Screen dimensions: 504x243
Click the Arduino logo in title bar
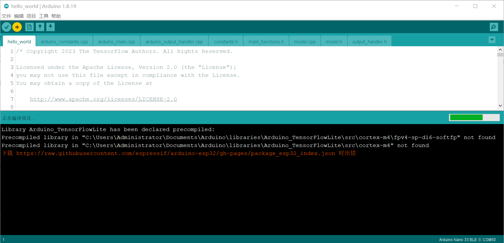(6, 6)
